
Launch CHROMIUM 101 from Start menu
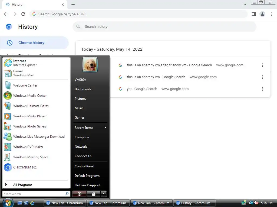[36, 167]
